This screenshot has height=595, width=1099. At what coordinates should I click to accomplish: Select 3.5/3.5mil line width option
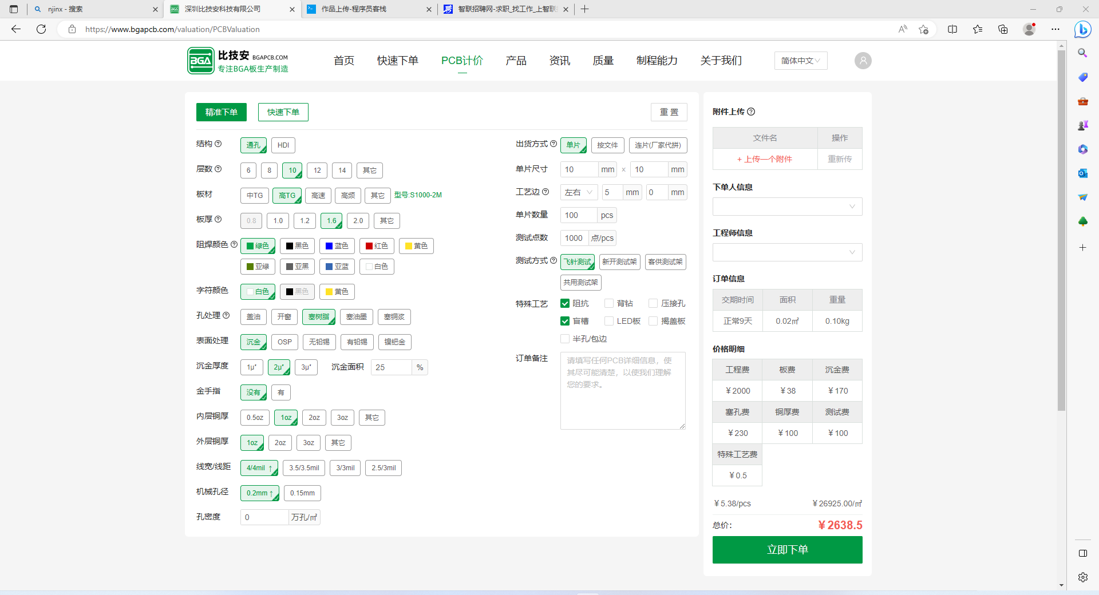[x=304, y=468]
